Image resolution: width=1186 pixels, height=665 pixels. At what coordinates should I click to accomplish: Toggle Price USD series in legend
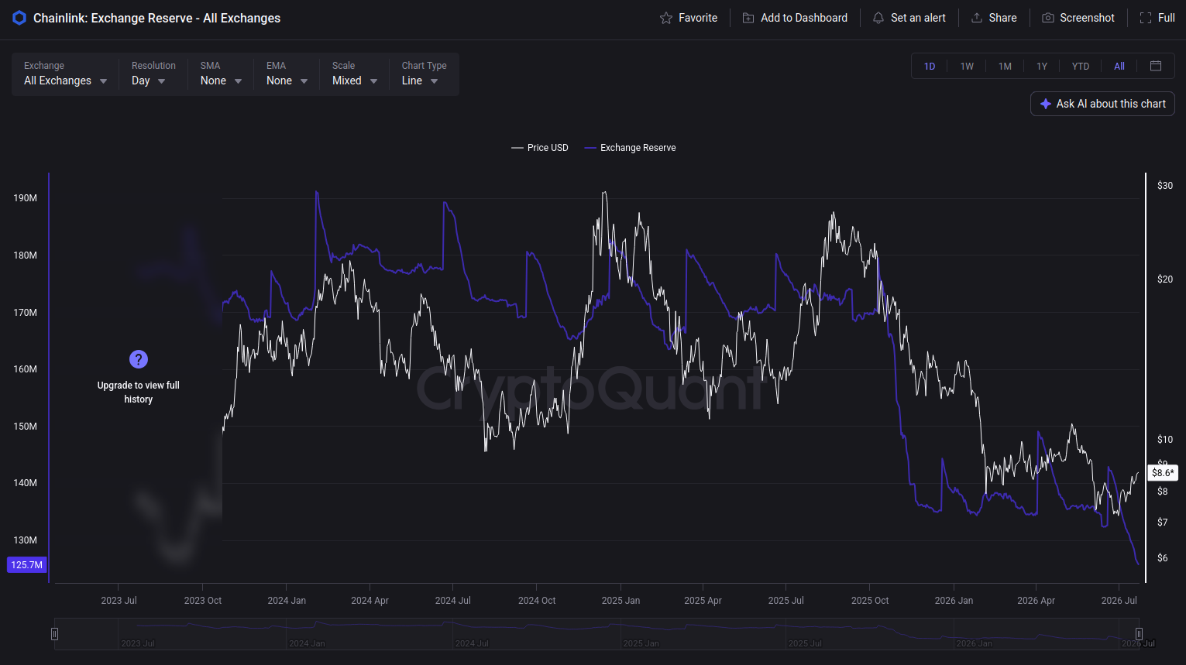click(x=540, y=148)
